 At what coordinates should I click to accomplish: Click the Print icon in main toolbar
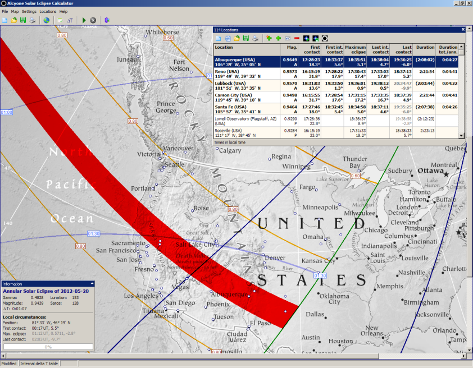tap(32, 20)
